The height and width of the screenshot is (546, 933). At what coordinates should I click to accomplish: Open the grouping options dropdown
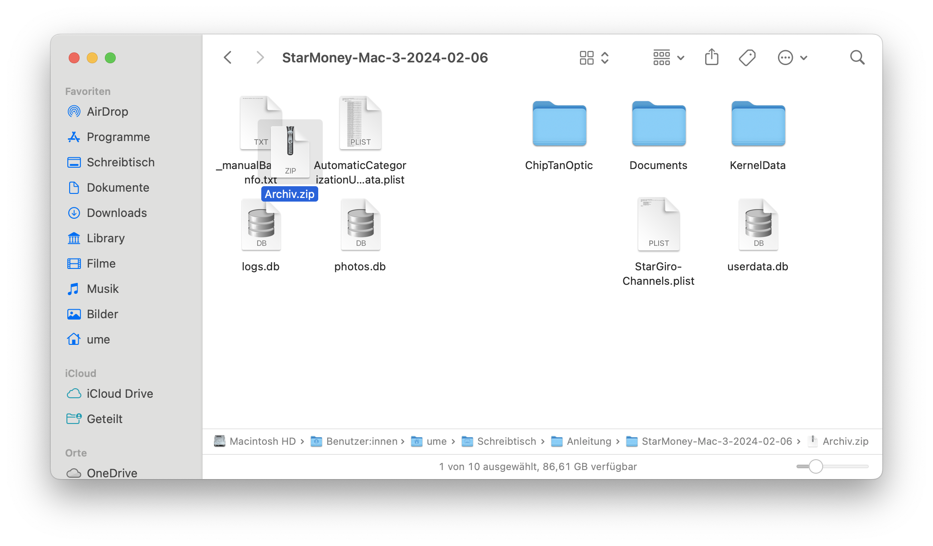669,57
